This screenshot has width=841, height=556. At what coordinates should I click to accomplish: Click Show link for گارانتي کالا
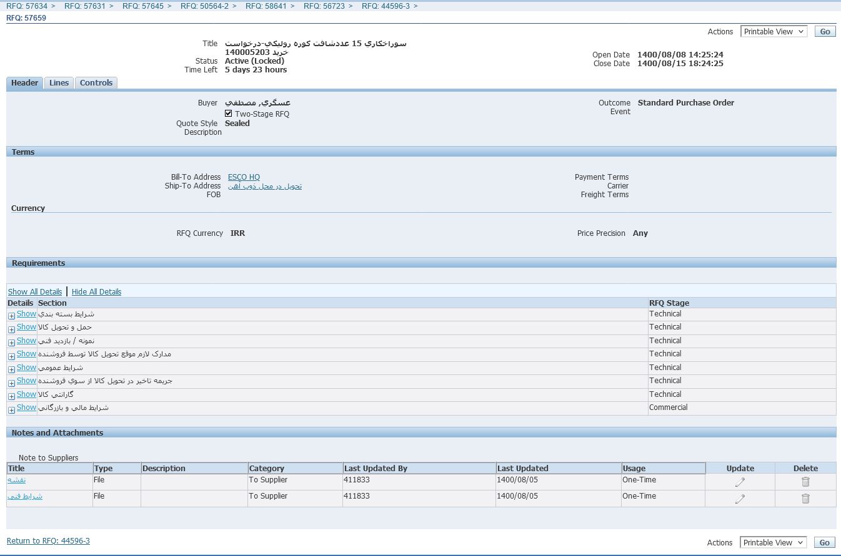click(x=26, y=394)
